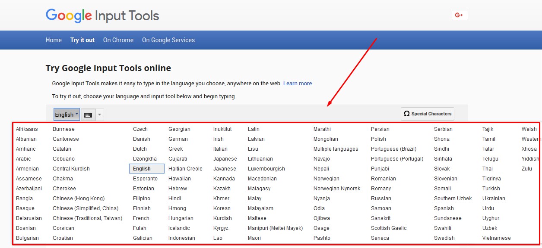Open the English language dropdown

tap(67, 115)
